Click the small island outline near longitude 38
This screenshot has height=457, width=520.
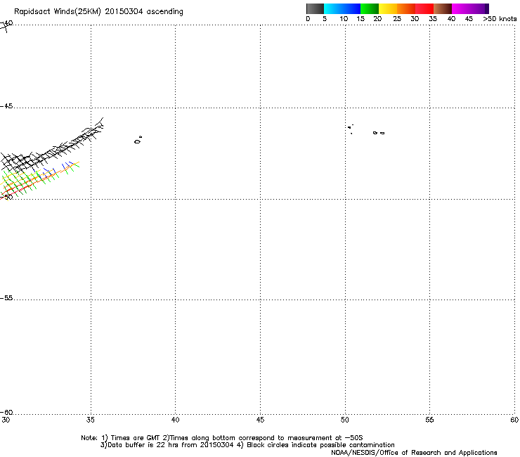coord(138,140)
